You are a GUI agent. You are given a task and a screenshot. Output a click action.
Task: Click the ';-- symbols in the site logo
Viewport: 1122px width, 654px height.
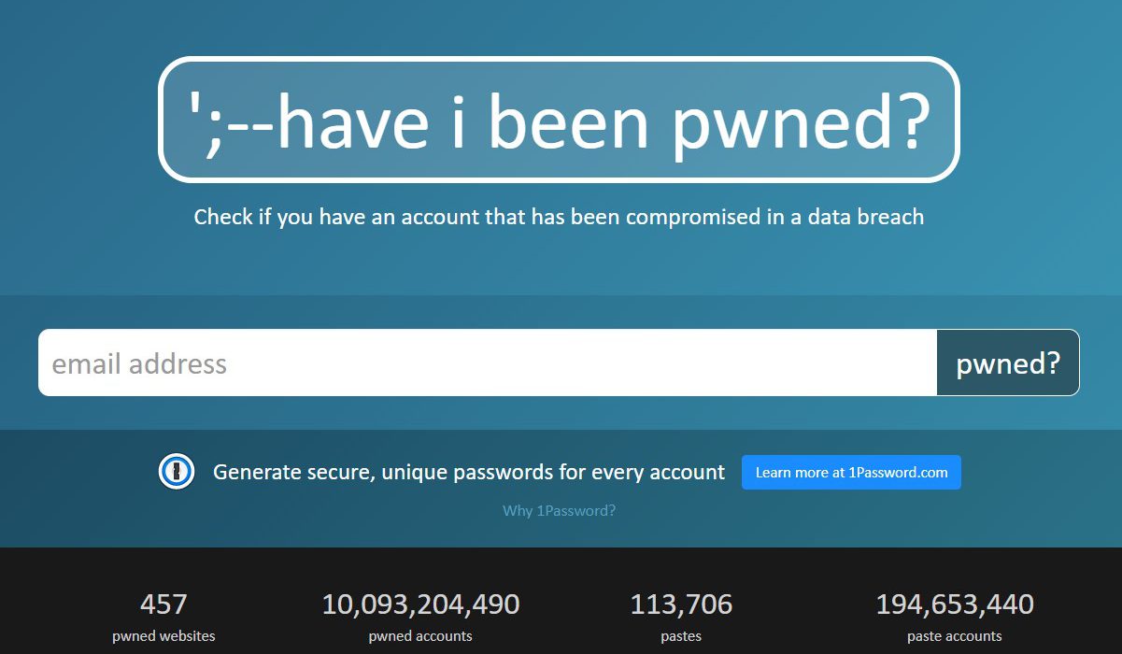click(229, 121)
